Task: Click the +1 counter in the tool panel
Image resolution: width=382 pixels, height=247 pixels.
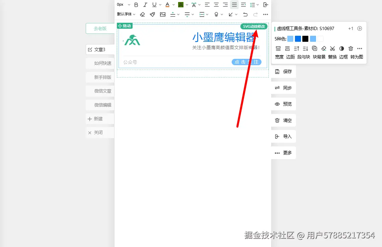Action: coord(351,28)
